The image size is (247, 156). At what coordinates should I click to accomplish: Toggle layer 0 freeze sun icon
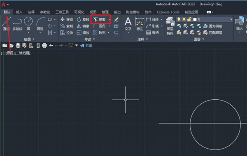click(184, 19)
